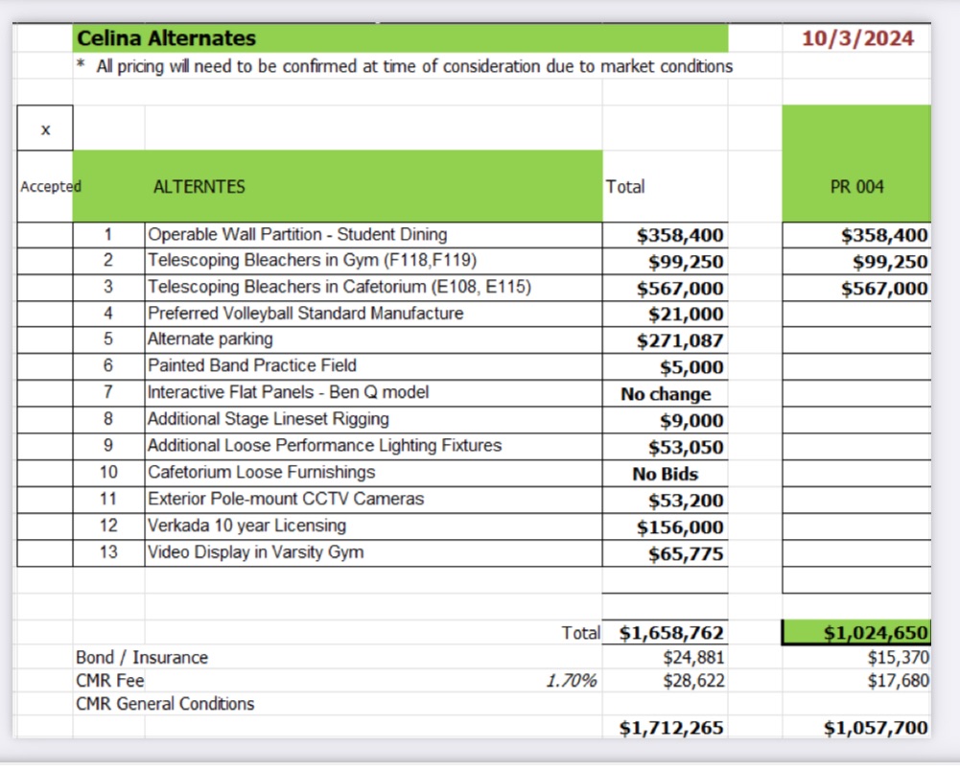
Task: Select the green ALTERNTES header cell
Action: (x=337, y=187)
